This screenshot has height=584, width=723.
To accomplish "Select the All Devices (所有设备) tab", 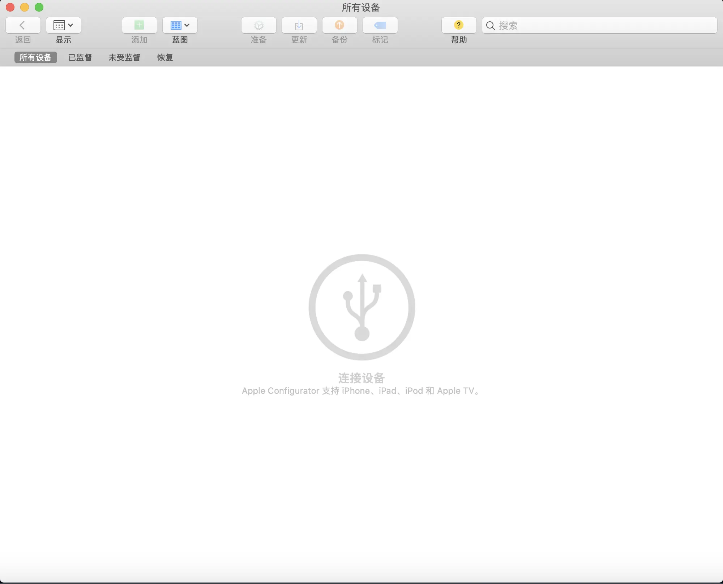I will [x=35, y=57].
